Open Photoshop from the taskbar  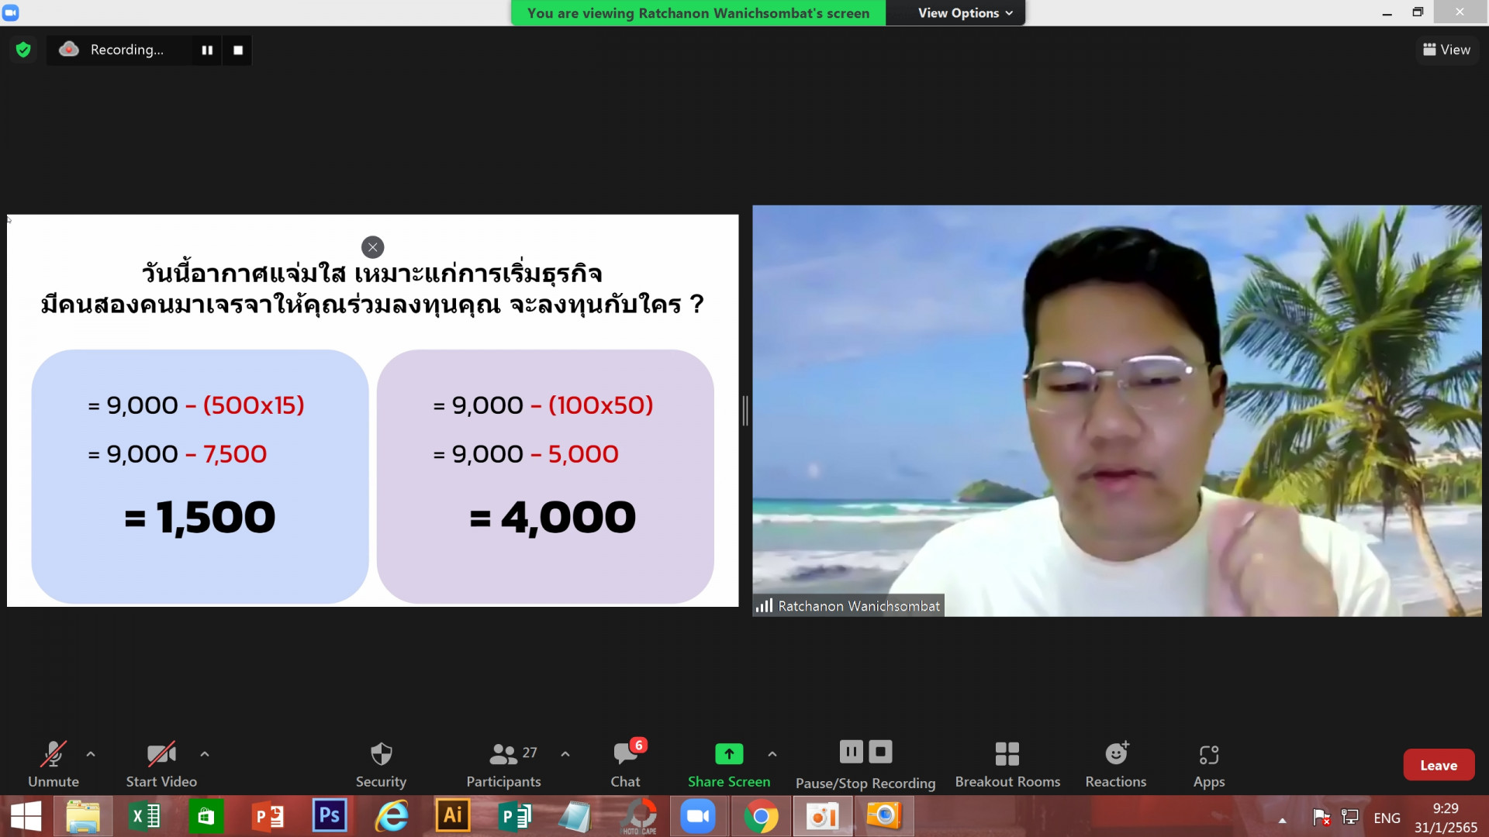pyautogui.click(x=330, y=816)
